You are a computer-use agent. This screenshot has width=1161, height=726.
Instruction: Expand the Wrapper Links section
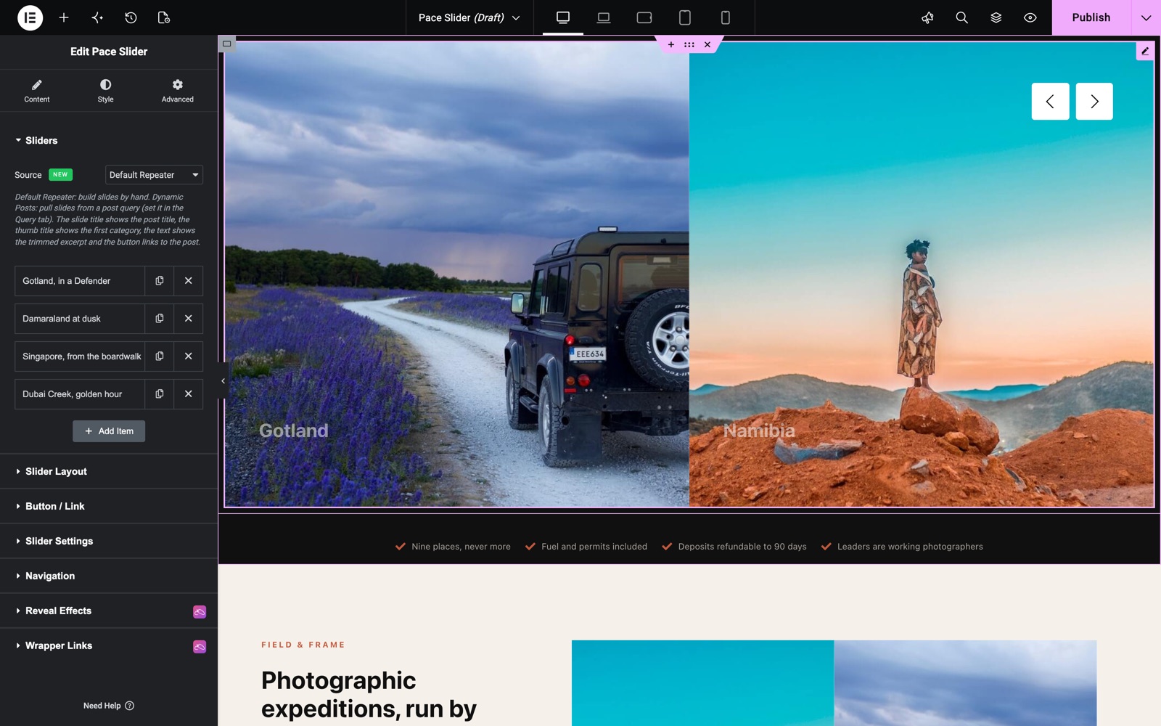pos(109,645)
